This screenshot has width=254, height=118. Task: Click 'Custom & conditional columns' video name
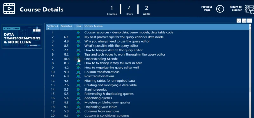tap(107, 116)
